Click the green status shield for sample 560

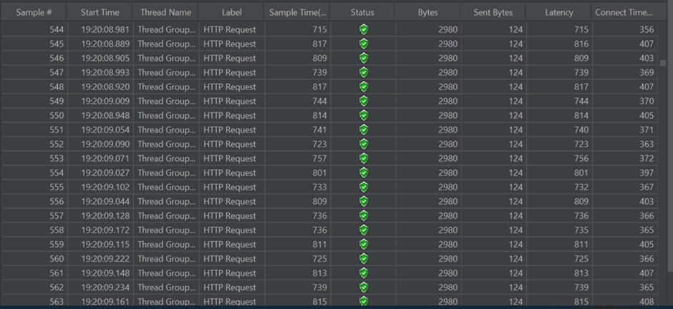click(x=363, y=258)
